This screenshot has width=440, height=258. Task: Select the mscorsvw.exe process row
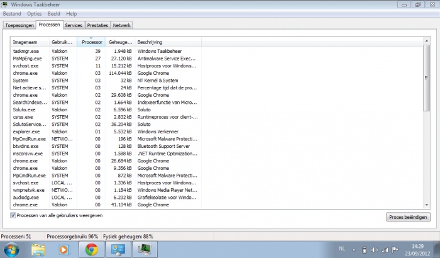coord(106,154)
